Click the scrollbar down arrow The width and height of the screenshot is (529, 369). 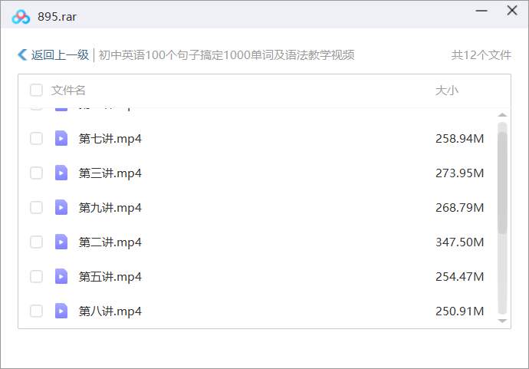503,321
